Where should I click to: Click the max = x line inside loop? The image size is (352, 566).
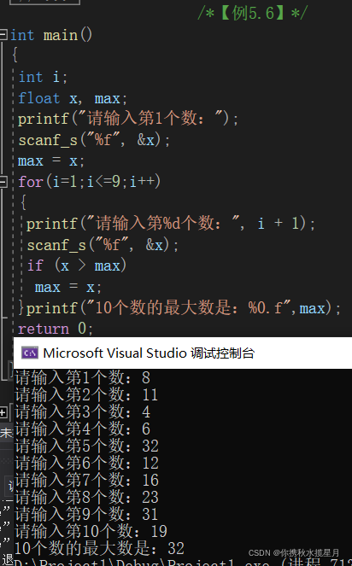[68, 288]
